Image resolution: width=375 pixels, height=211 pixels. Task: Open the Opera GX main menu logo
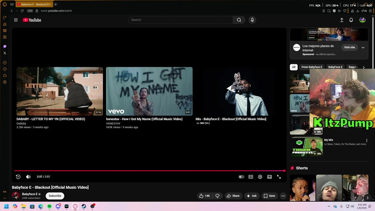(x=5, y=4)
